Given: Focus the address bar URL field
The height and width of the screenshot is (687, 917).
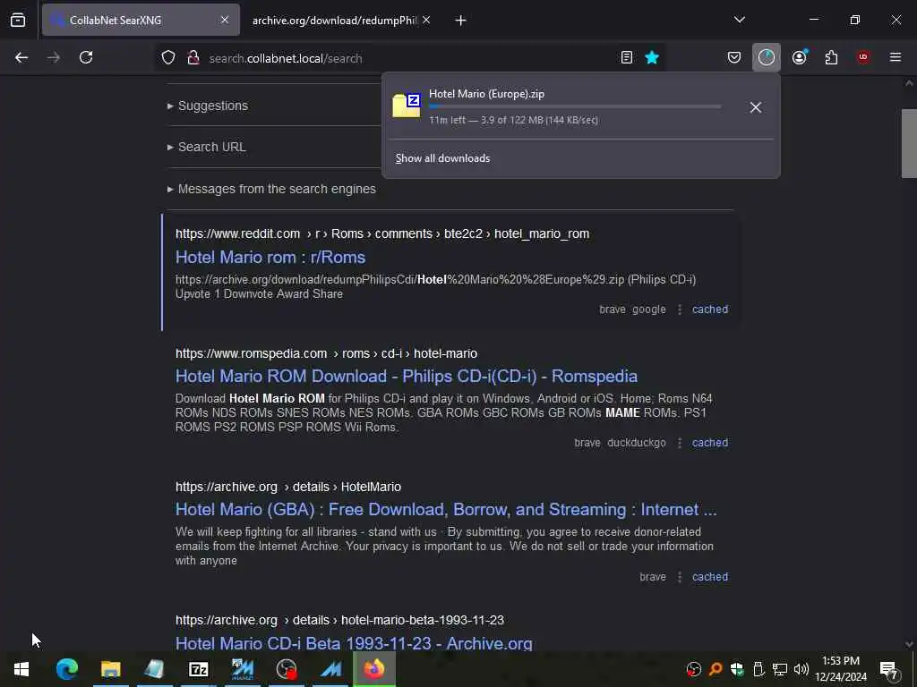Looking at the screenshot, I should (x=409, y=58).
